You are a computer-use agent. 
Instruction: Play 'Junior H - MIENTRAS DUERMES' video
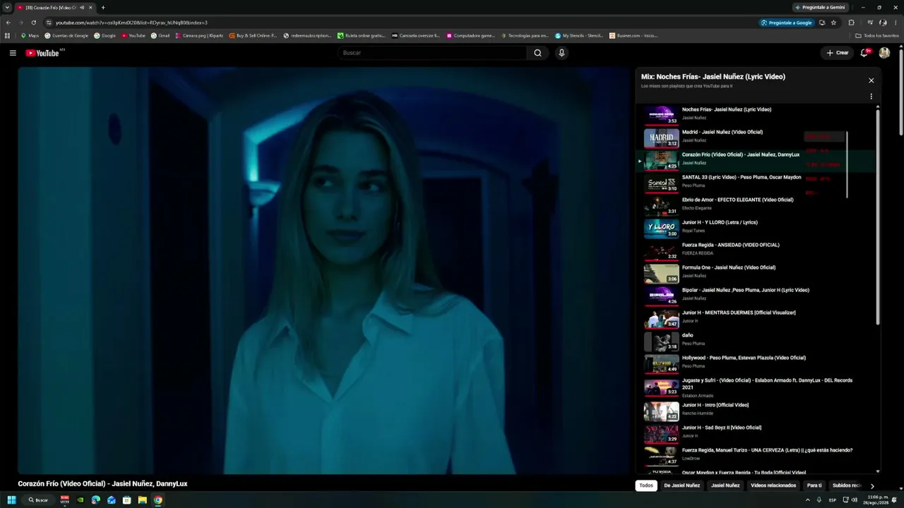point(661,318)
